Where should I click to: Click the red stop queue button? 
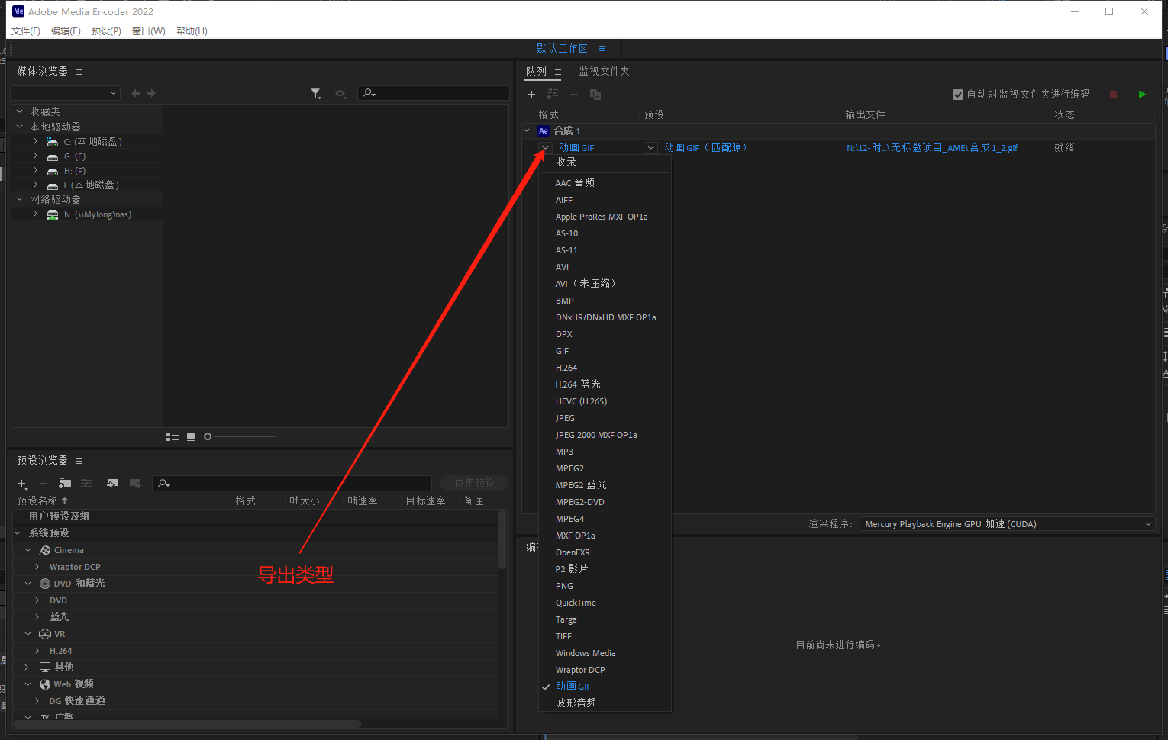point(1113,95)
